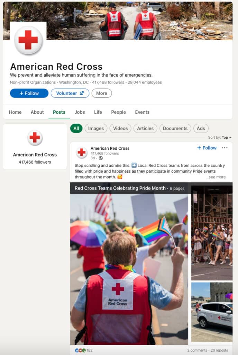Open the three-dot post options menu

tap(225, 148)
